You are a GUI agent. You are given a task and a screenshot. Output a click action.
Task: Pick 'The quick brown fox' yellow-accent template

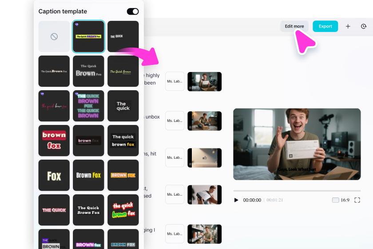[123, 141]
